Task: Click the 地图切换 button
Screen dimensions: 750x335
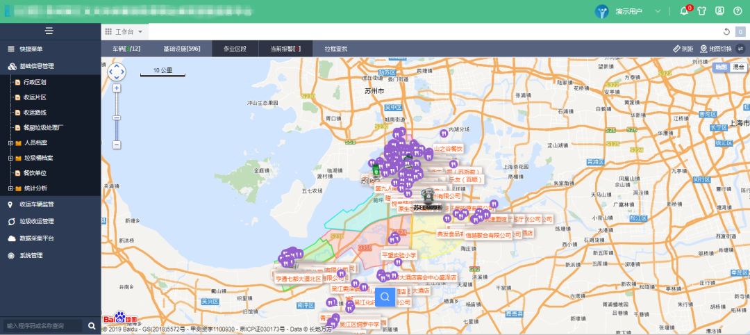Action: (715, 49)
